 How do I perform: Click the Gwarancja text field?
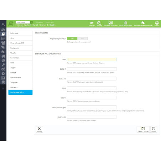(92, 117)
